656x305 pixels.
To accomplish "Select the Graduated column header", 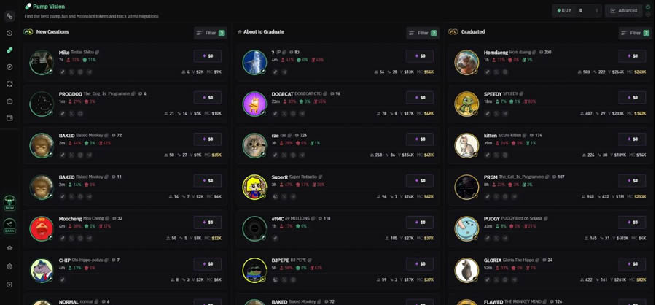I will [473, 32].
